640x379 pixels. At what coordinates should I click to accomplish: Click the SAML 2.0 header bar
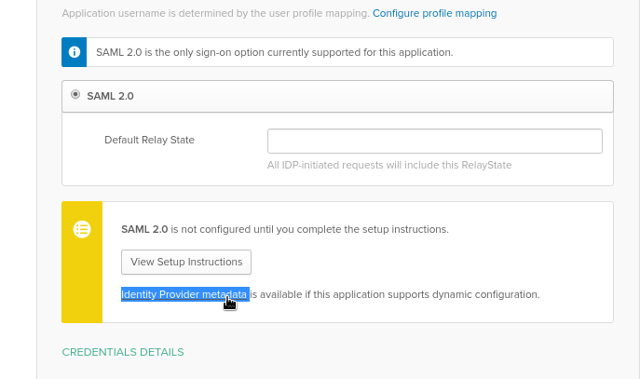337,96
